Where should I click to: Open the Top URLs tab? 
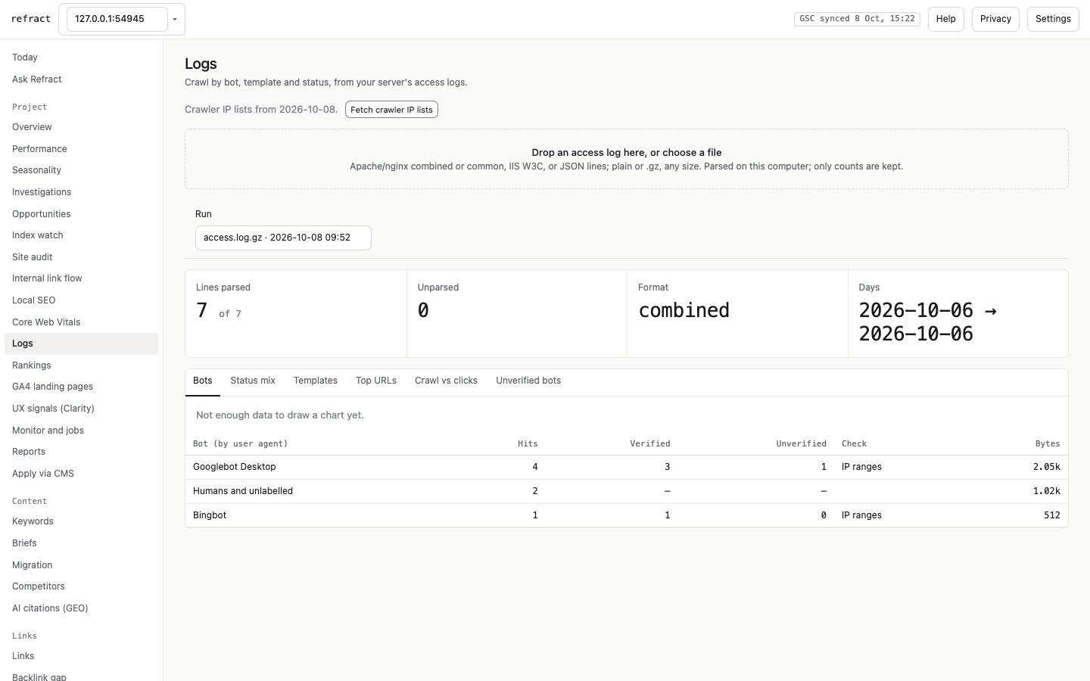click(x=376, y=381)
